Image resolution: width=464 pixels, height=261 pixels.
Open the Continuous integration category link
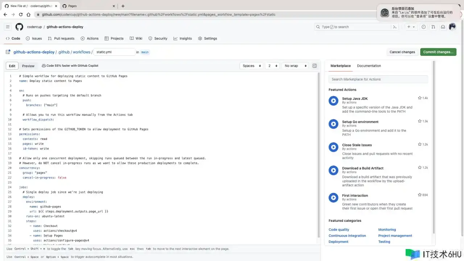[x=347, y=236]
